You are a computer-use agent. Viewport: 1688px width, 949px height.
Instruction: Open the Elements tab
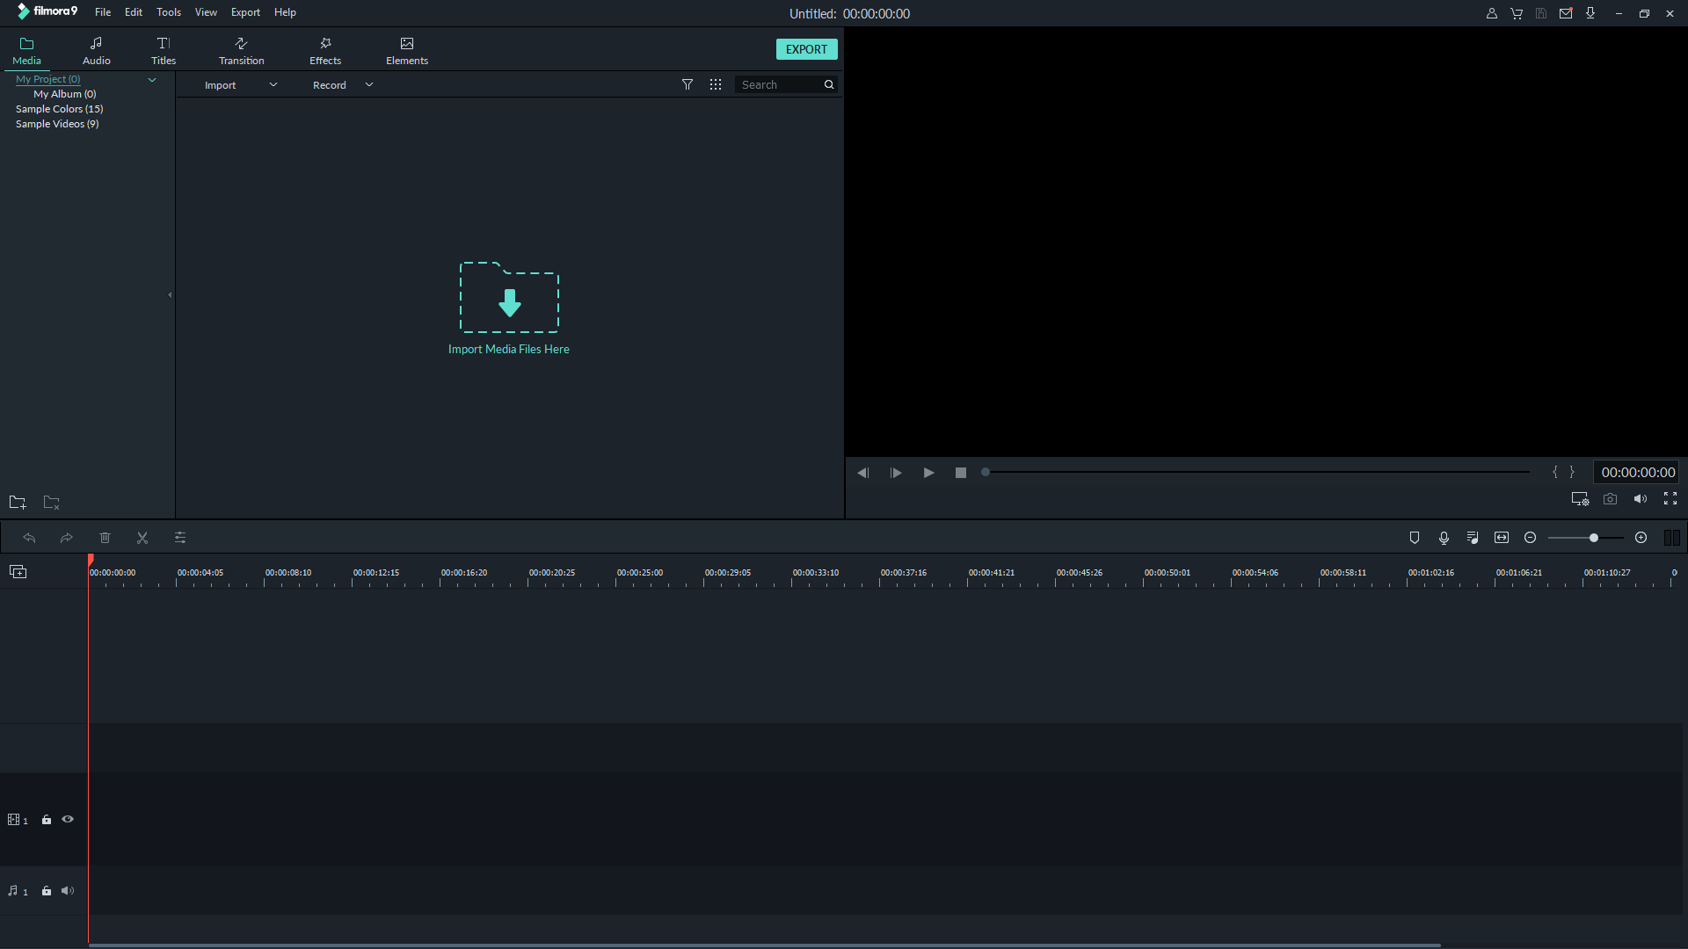tap(407, 51)
